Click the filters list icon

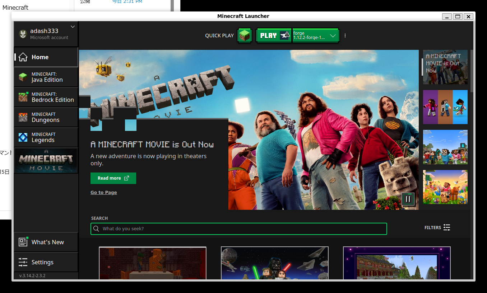click(x=447, y=227)
